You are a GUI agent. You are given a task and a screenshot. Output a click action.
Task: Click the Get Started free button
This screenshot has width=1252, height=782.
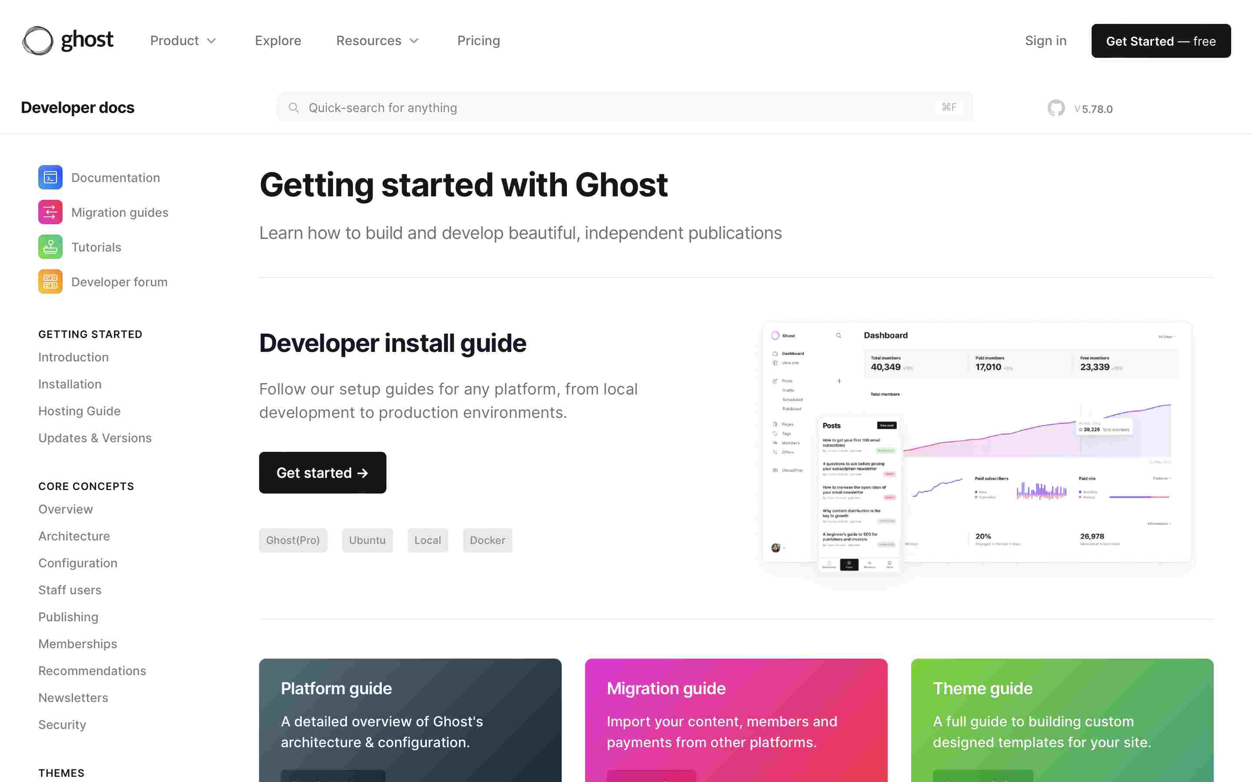[1161, 40]
